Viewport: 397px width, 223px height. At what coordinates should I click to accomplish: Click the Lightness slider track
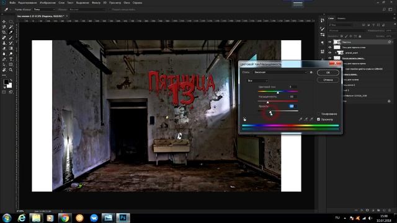tap(278, 111)
